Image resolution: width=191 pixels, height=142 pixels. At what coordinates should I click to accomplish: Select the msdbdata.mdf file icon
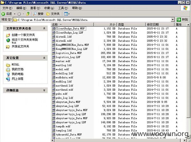[53, 78]
